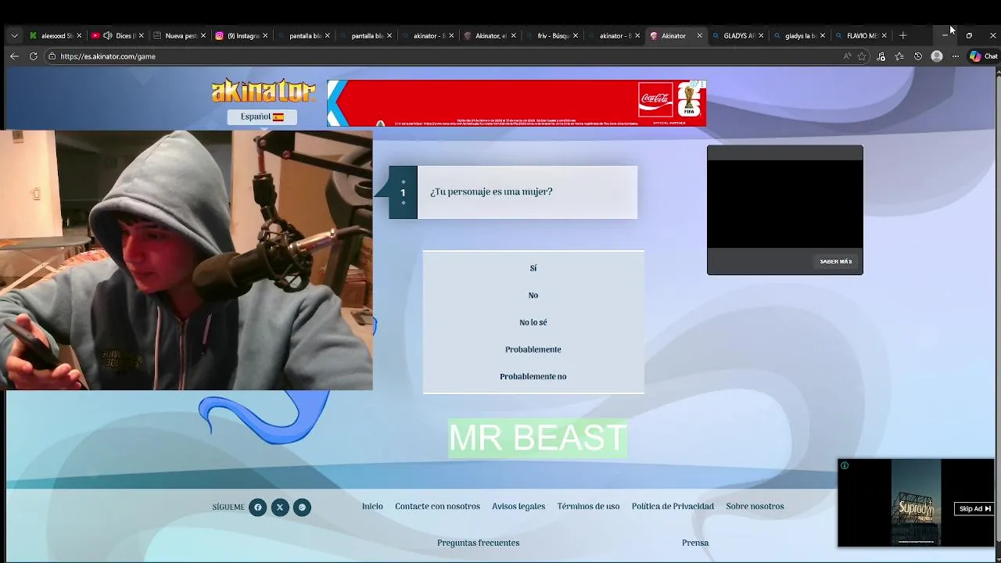Open Sobre nosotros link

click(x=755, y=507)
